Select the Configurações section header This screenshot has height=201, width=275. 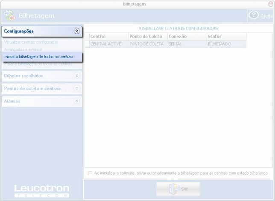point(42,32)
